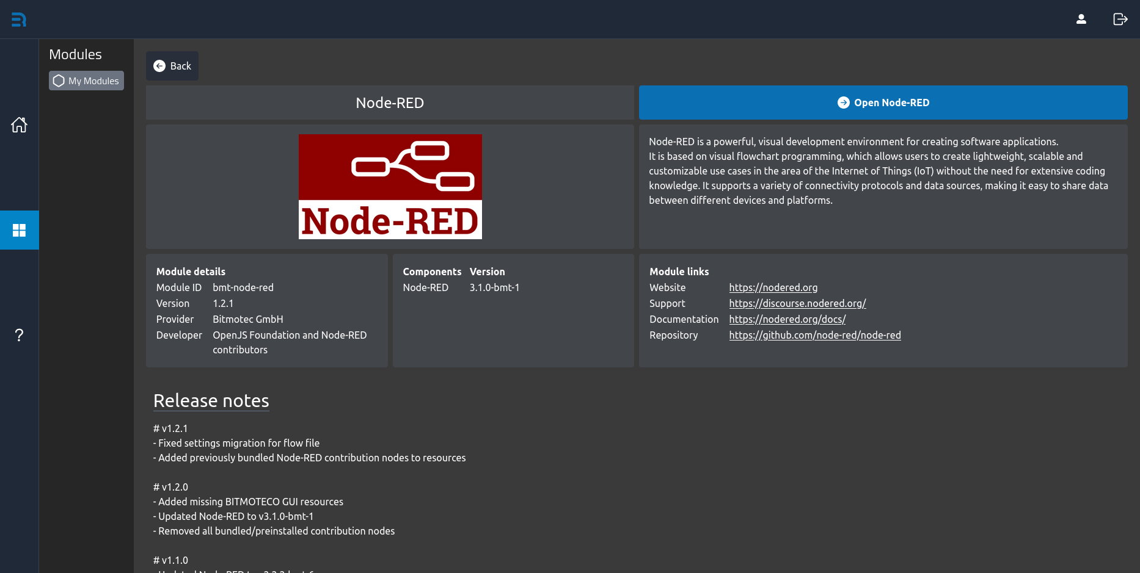Image resolution: width=1140 pixels, height=573 pixels.
Task: Click the Release notes heading
Action: click(x=211, y=400)
